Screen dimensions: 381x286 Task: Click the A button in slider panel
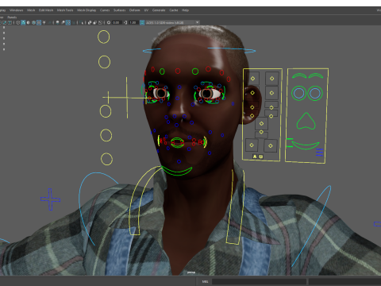[255, 157]
